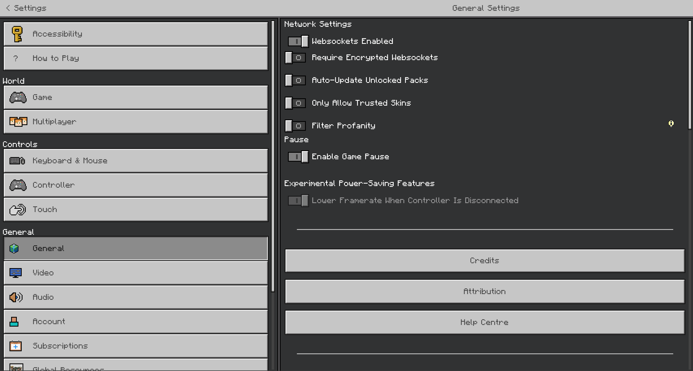Image resolution: width=693 pixels, height=371 pixels.
Task: Click the Audio speaker icon
Action: click(x=15, y=297)
